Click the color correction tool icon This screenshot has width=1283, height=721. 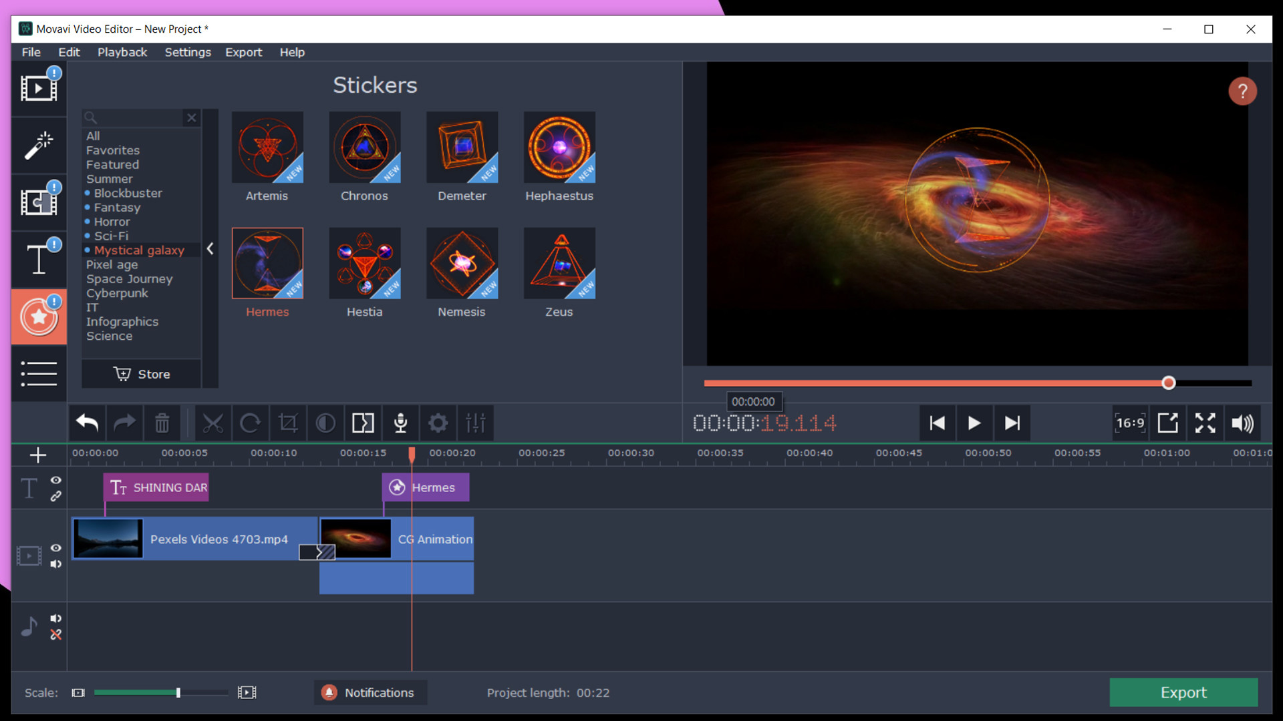[326, 423]
